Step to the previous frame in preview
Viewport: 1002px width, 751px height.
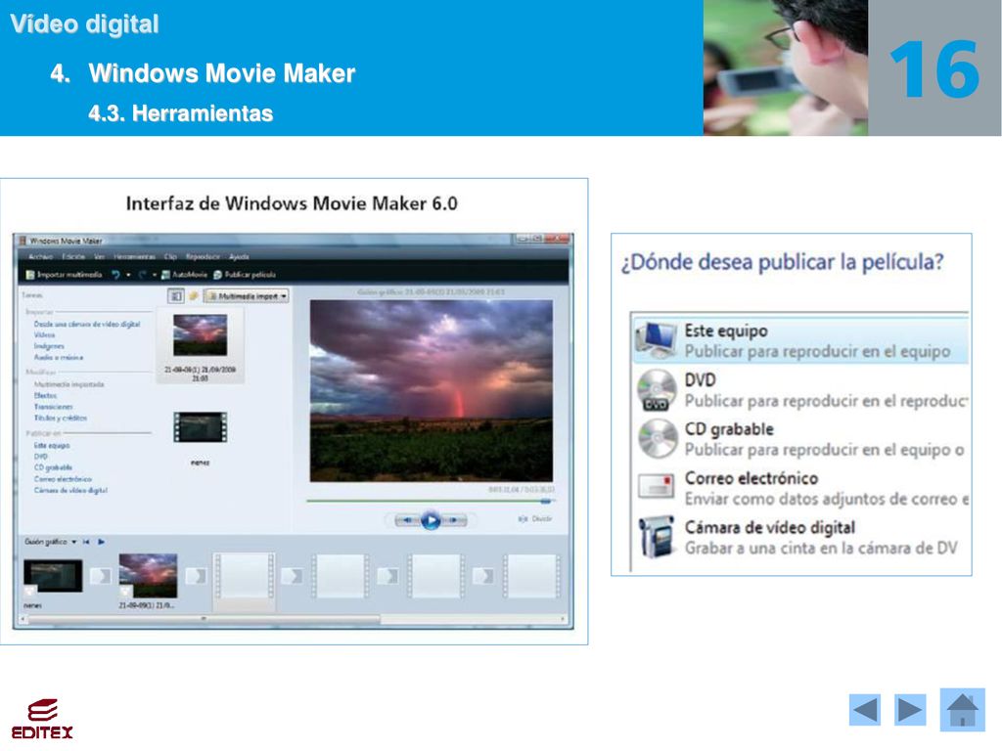(406, 520)
